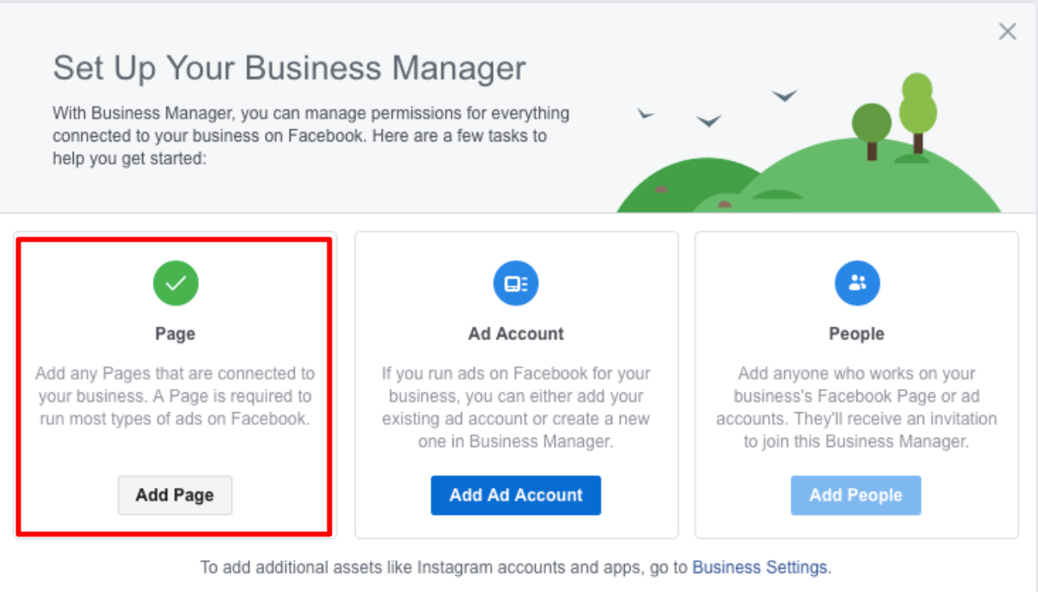Click the Add Ad Account button
Image resolution: width=1038 pixels, height=592 pixels.
[x=516, y=495]
